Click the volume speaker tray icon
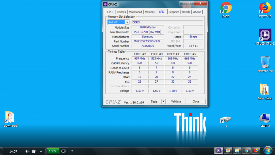 pyautogui.click(x=27, y=151)
